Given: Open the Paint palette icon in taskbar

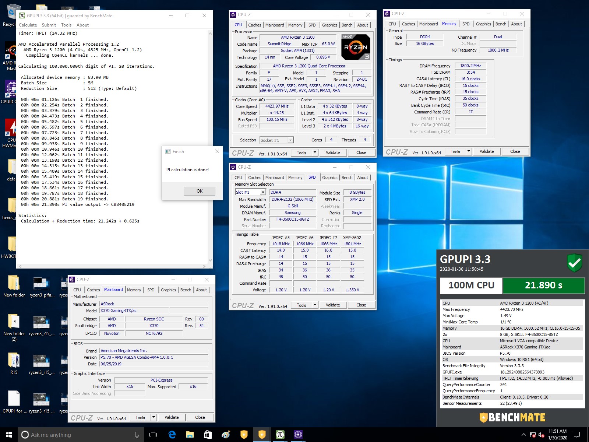Looking at the screenshot, I should click(x=226, y=435).
